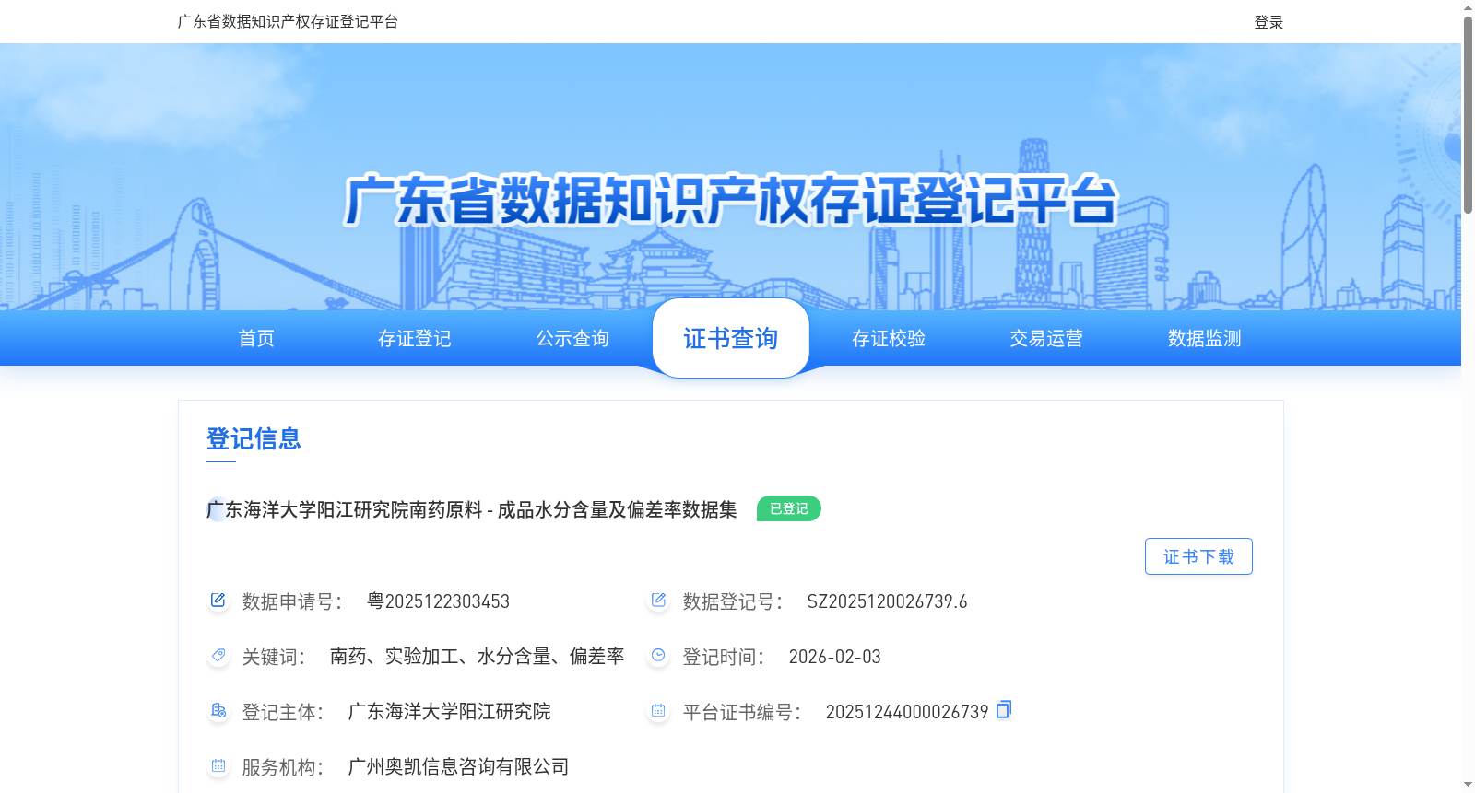The image size is (1475, 793).
Task: Click the entity icon beside 登记主体
Action: coord(218,711)
